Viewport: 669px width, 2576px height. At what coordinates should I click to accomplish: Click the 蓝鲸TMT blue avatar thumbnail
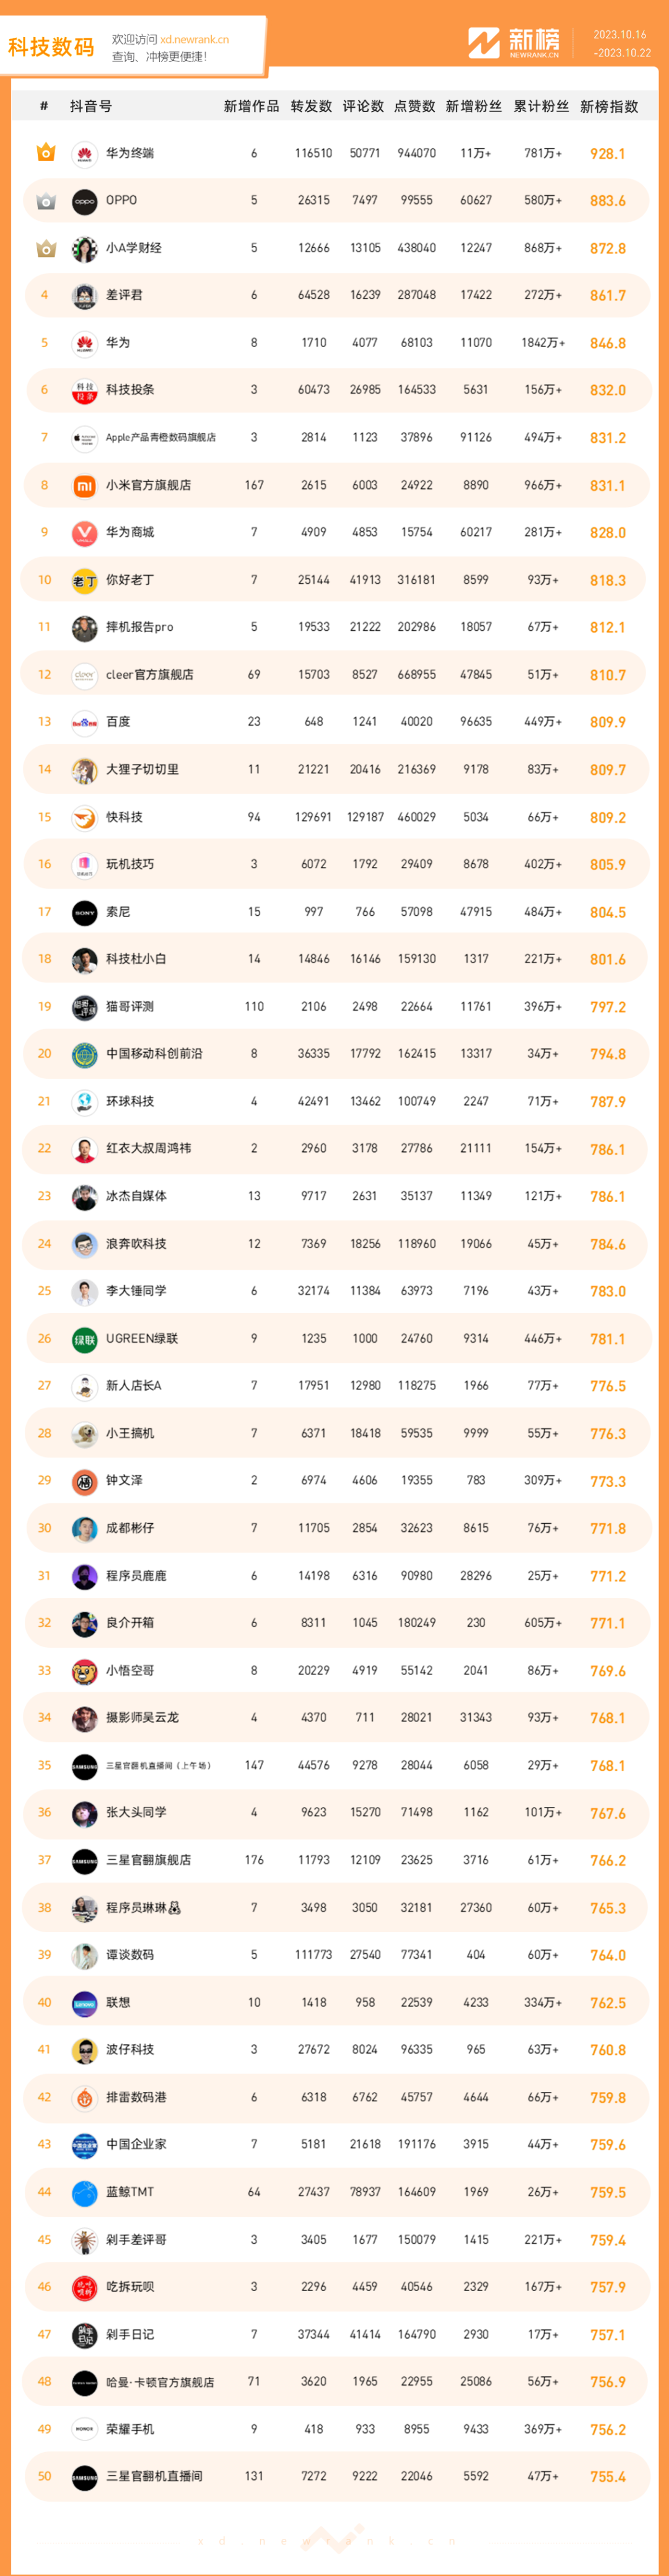tap(84, 2193)
